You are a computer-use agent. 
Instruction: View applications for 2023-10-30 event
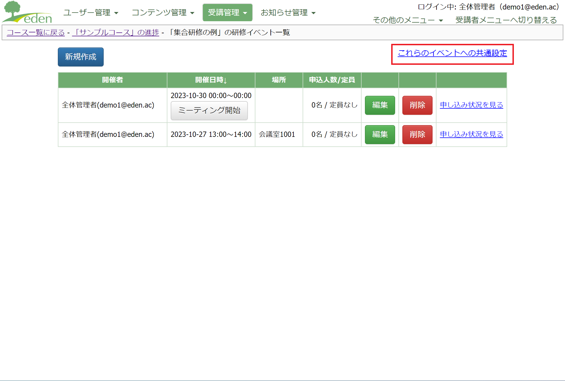(471, 105)
